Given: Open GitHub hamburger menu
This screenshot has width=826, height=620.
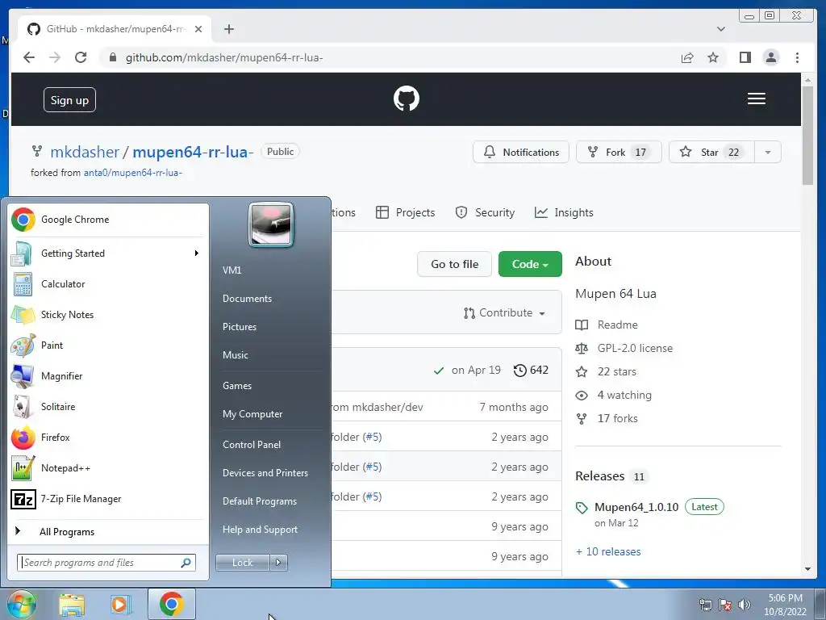Looking at the screenshot, I should click(x=757, y=98).
